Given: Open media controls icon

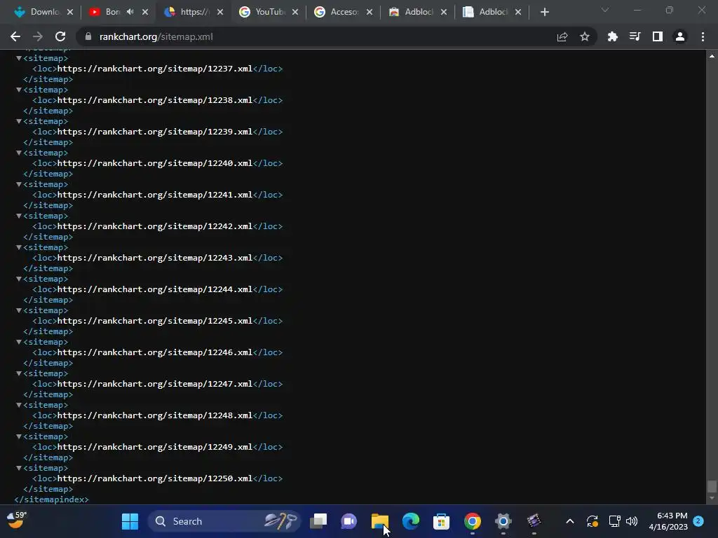Looking at the screenshot, I should (635, 36).
